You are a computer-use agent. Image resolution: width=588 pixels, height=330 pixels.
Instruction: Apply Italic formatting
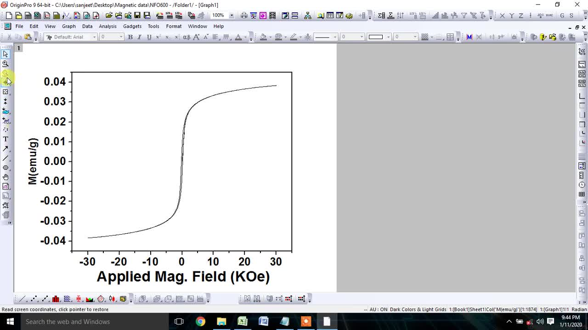(x=139, y=37)
